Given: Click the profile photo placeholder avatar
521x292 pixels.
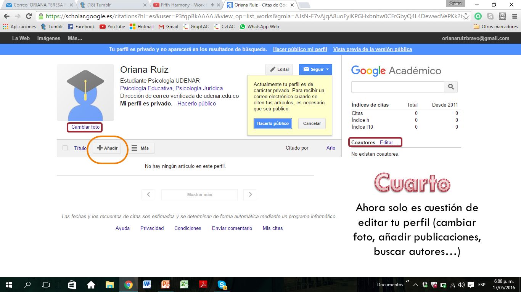Looking at the screenshot, I should click(85, 93).
